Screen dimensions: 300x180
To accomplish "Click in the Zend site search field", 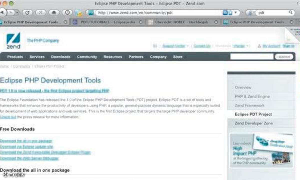I will pyautogui.click(x=252, y=56).
